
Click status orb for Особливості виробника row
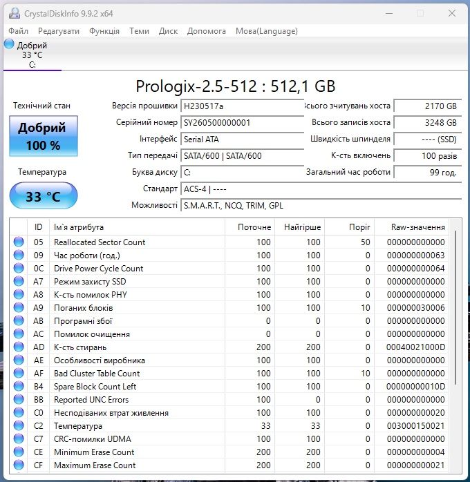[x=19, y=360]
